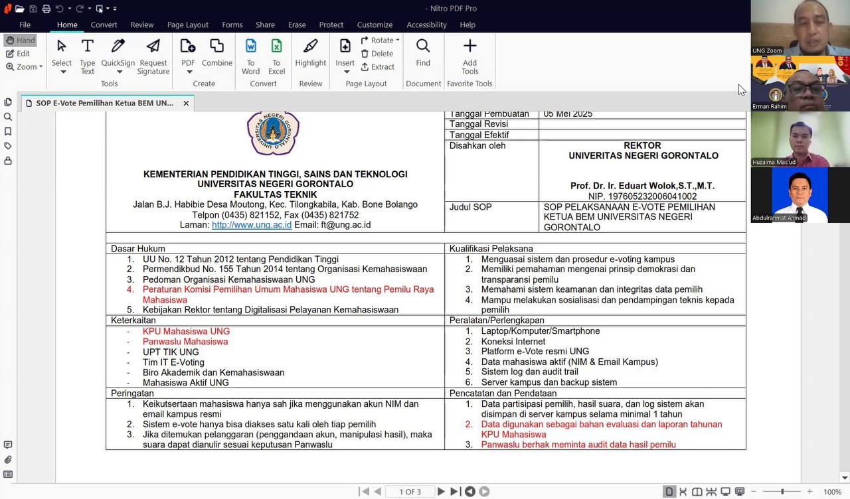Enable Single Page view mode
This screenshot has width=850, height=499.
coord(669,492)
